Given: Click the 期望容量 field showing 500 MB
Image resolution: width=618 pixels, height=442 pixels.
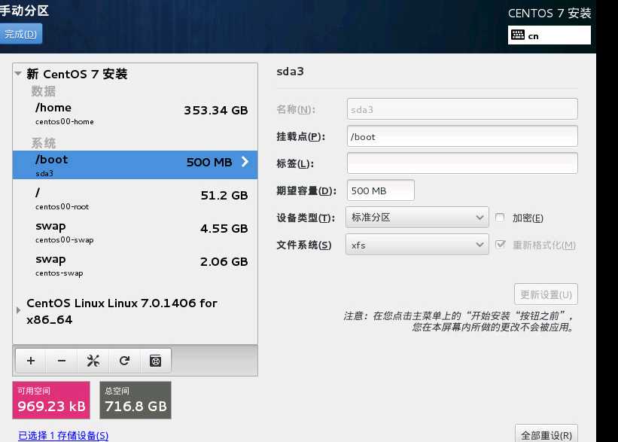Looking at the screenshot, I should tap(381, 191).
